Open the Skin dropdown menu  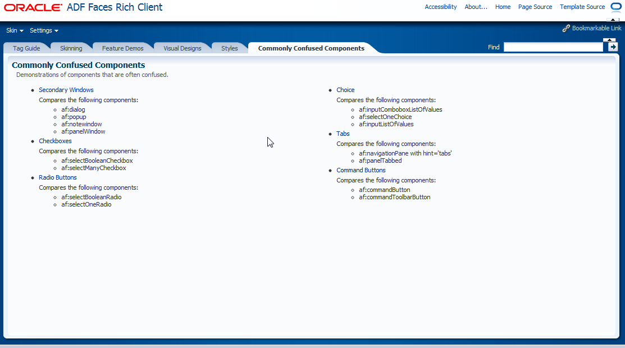point(15,30)
